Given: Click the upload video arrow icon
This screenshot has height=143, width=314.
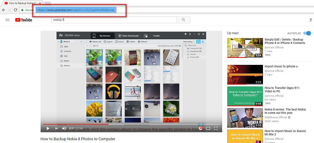Looking at the screenshot, I should [x=310, y=20].
